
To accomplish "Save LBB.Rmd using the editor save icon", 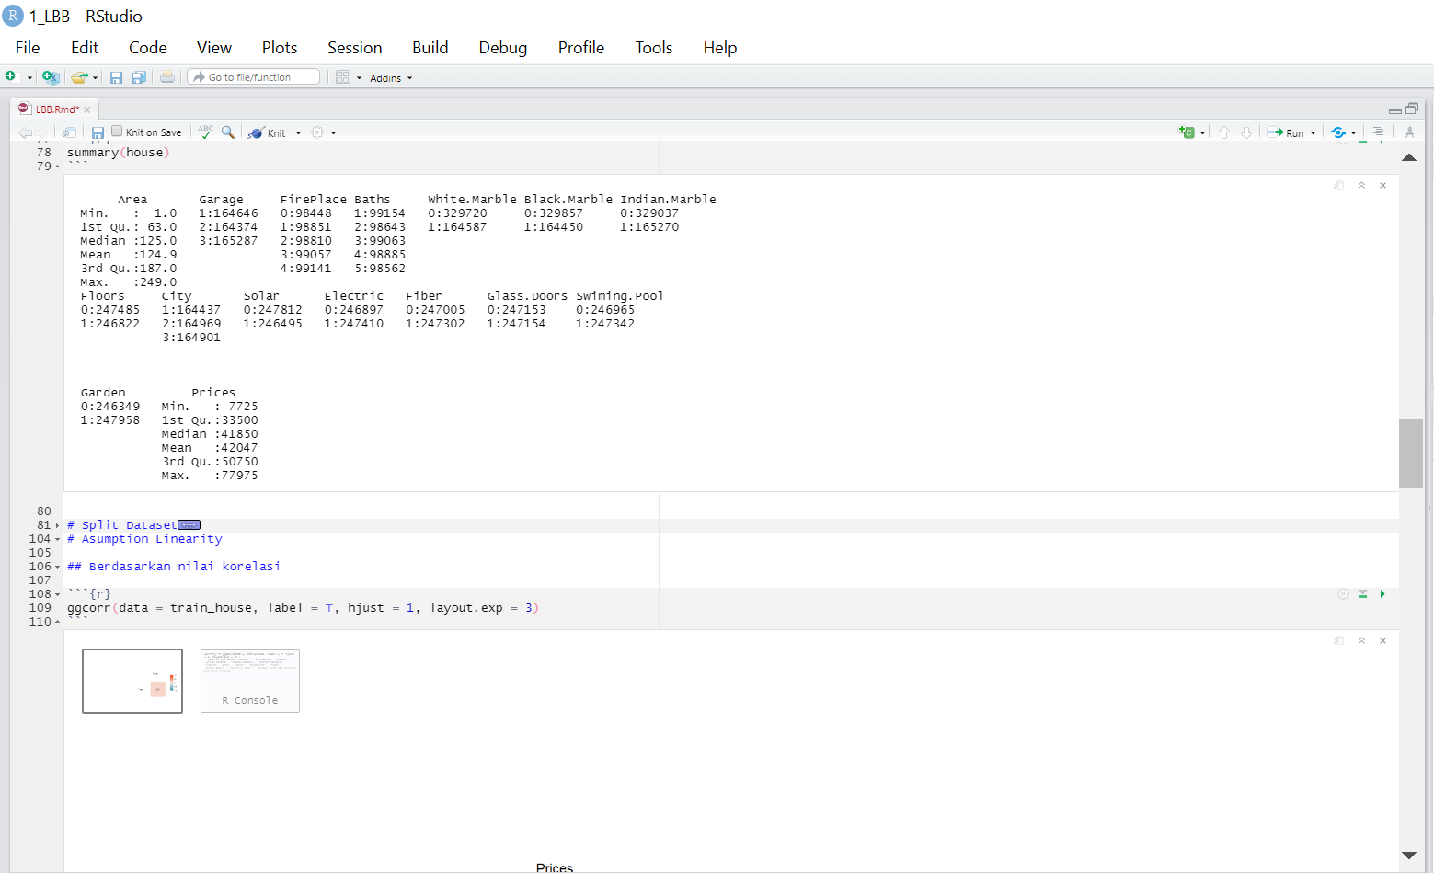I will [98, 132].
